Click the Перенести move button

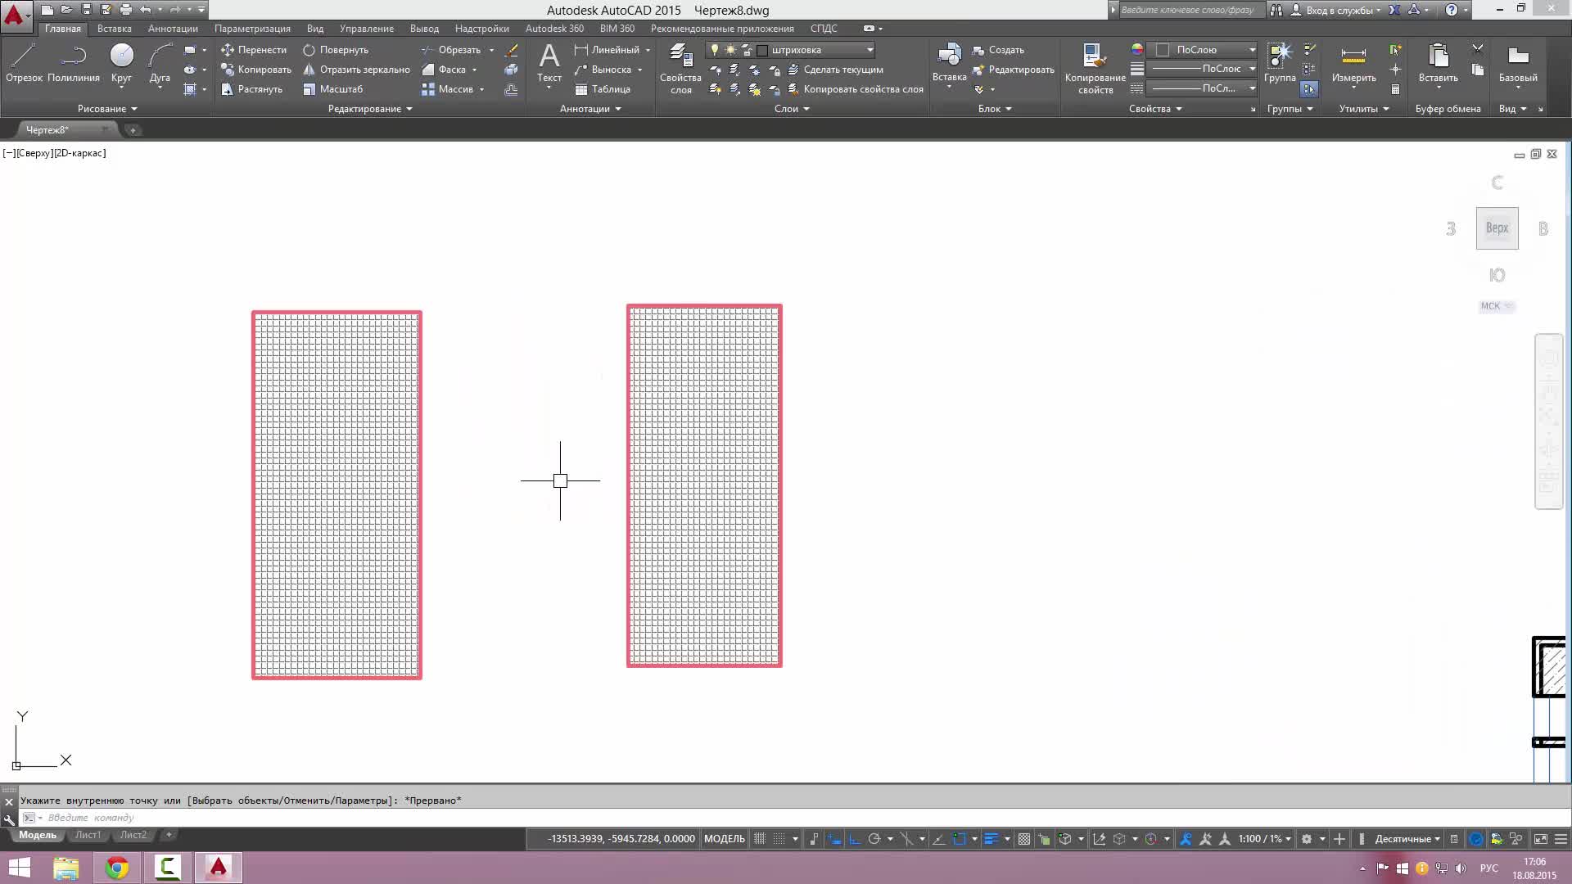[254, 50]
